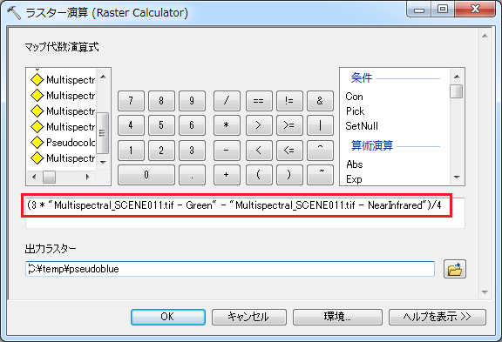Click the dialog pane scroll-up arrow

485,36
